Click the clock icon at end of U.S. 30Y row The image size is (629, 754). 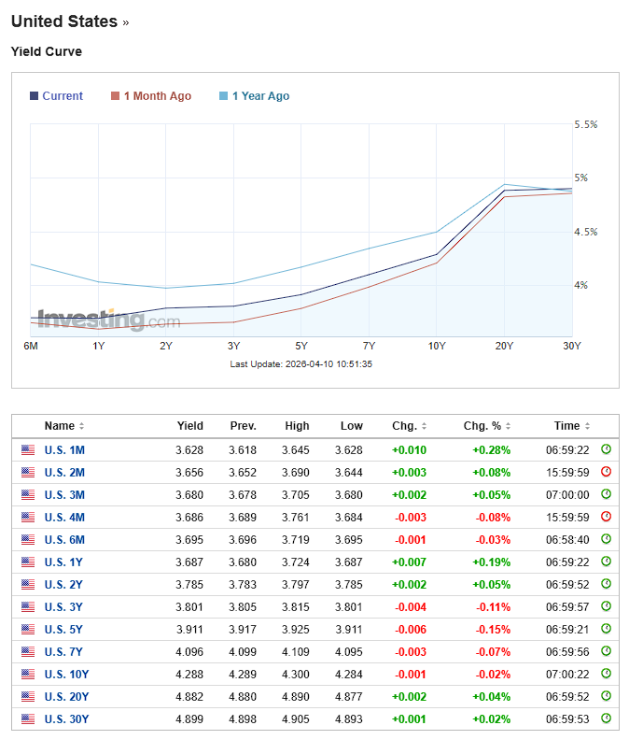pyautogui.click(x=607, y=719)
